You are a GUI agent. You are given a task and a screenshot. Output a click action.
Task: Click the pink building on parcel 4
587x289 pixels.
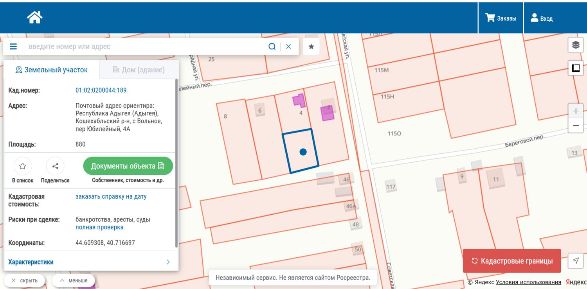pyautogui.click(x=299, y=100)
